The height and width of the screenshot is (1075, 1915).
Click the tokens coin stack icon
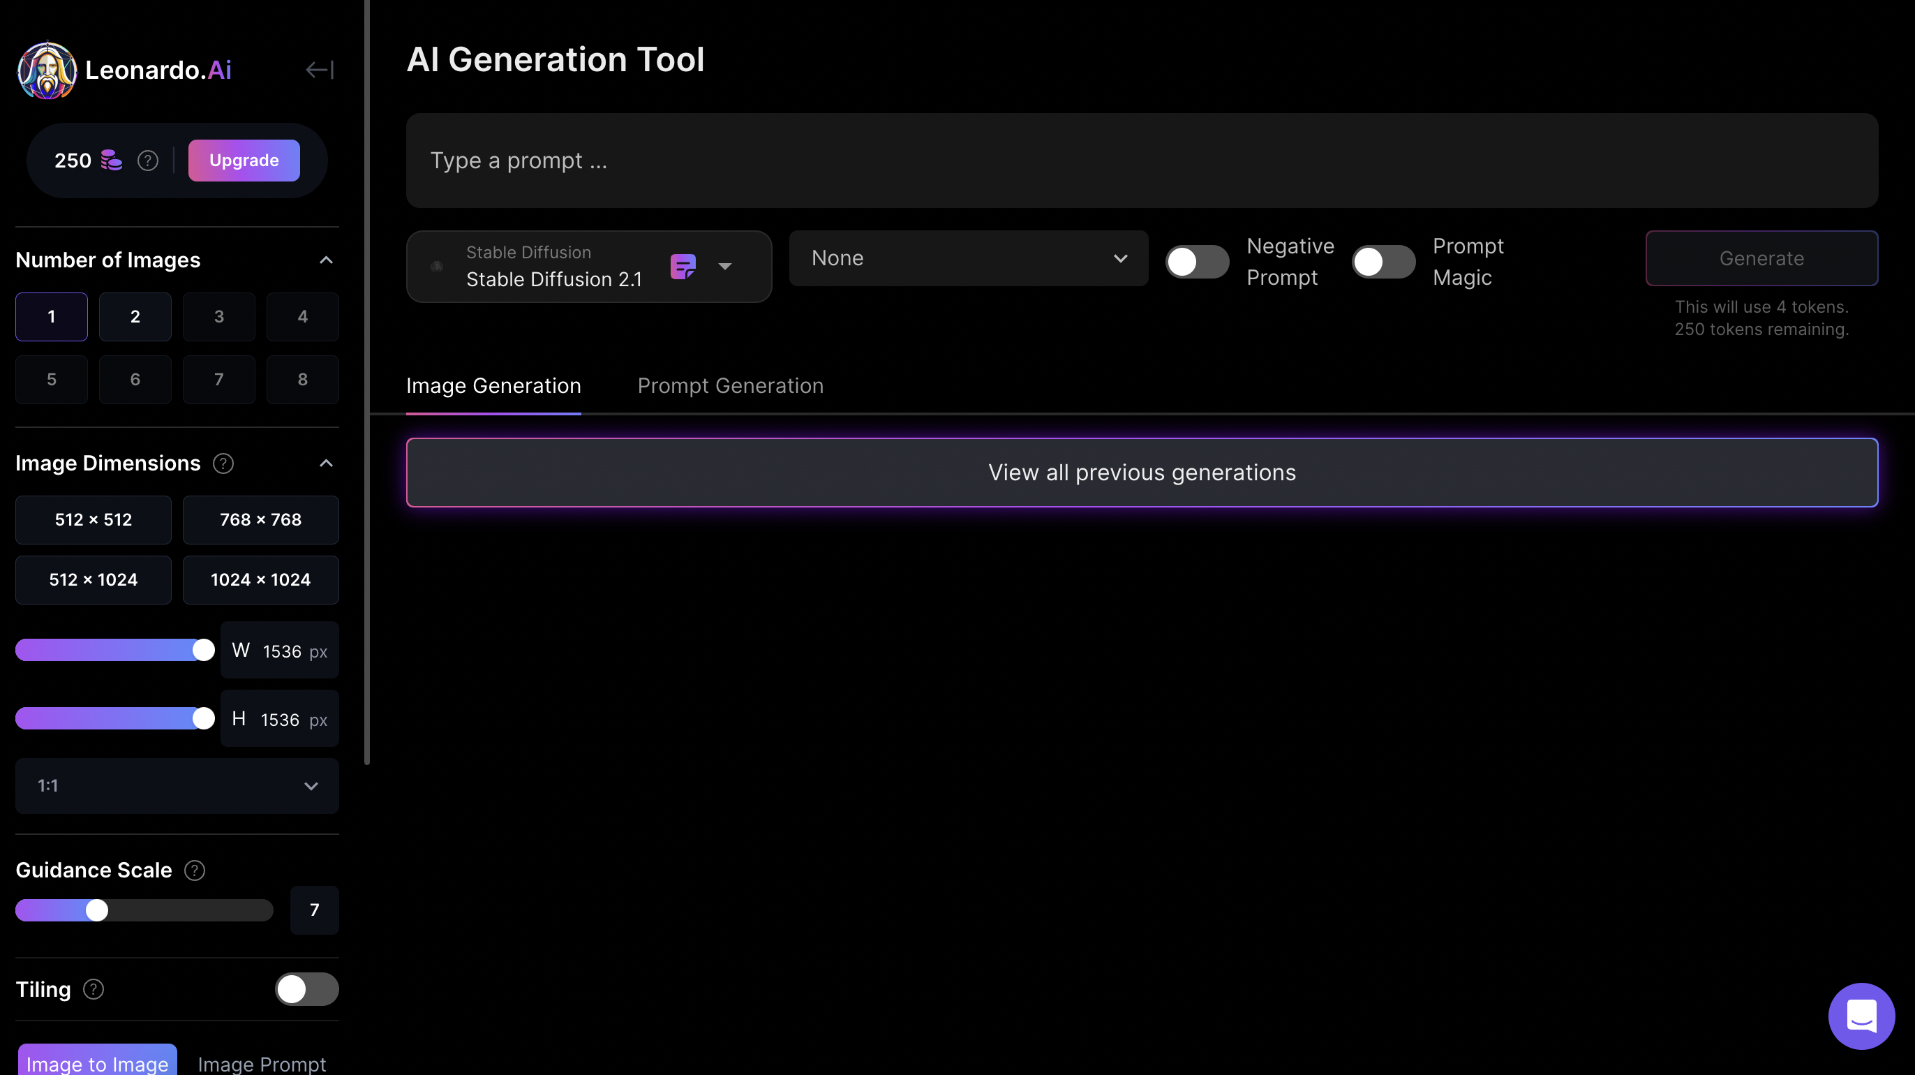[112, 160]
